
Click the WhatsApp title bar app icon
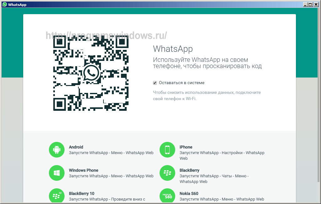pos(4,4)
